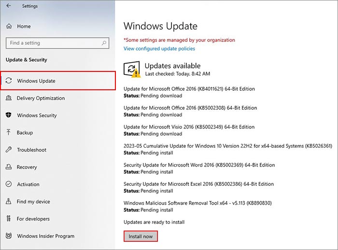
Task: Click the Word 2016 KB5002369 security update entry
Action: point(199,168)
